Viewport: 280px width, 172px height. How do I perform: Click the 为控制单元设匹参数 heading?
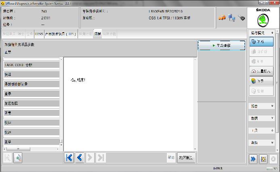tap(19, 44)
